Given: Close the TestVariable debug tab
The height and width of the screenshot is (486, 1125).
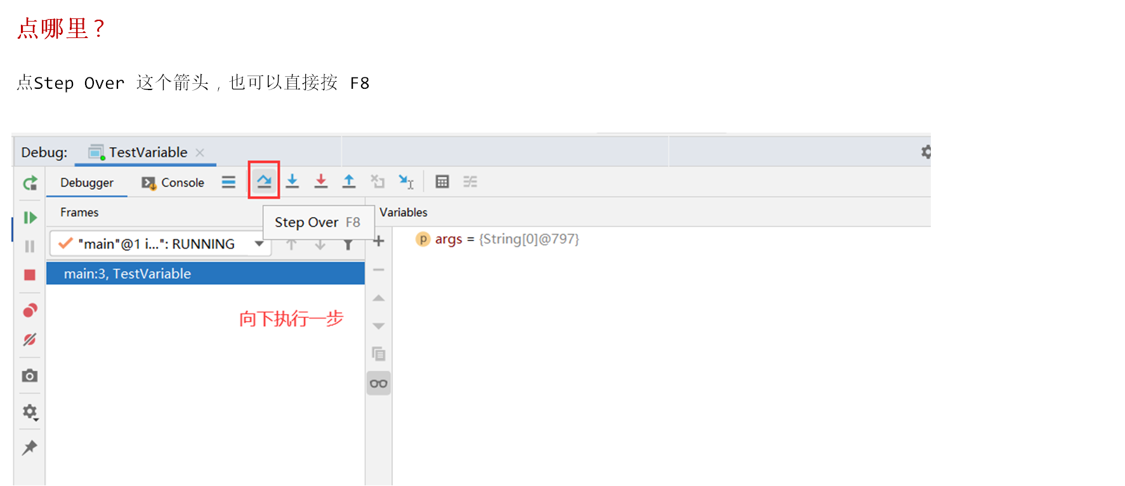Looking at the screenshot, I should [200, 152].
